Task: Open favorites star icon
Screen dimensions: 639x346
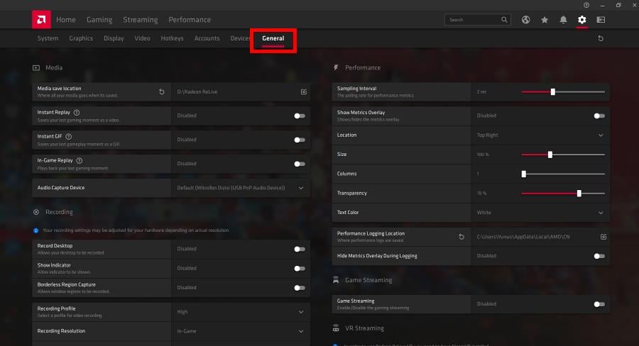Action: tap(545, 20)
